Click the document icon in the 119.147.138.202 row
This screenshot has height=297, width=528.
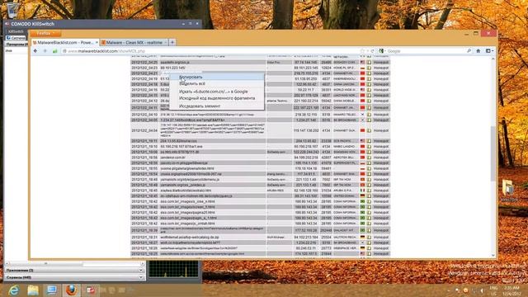tap(369, 130)
